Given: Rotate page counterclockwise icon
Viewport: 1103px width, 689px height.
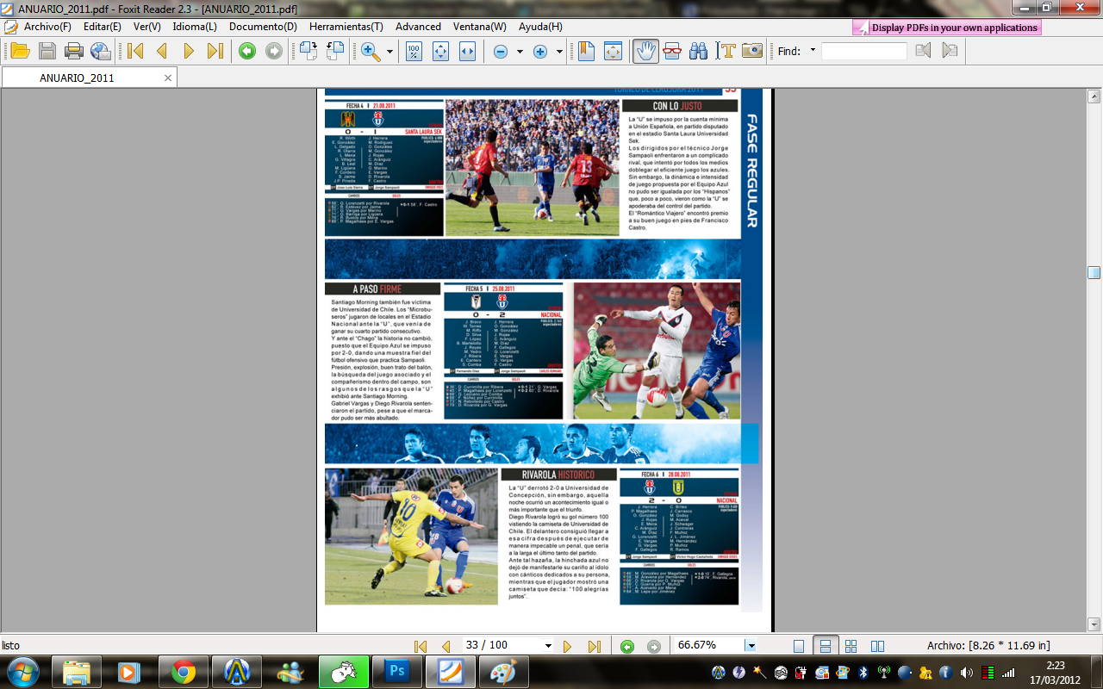Looking at the screenshot, I should click(334, 51).
